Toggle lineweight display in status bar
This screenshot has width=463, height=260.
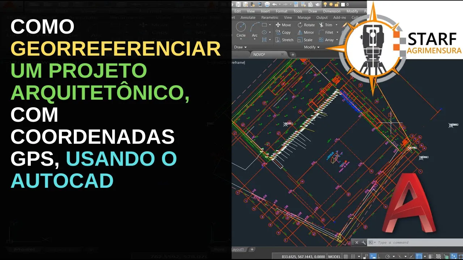pos(431,256)
